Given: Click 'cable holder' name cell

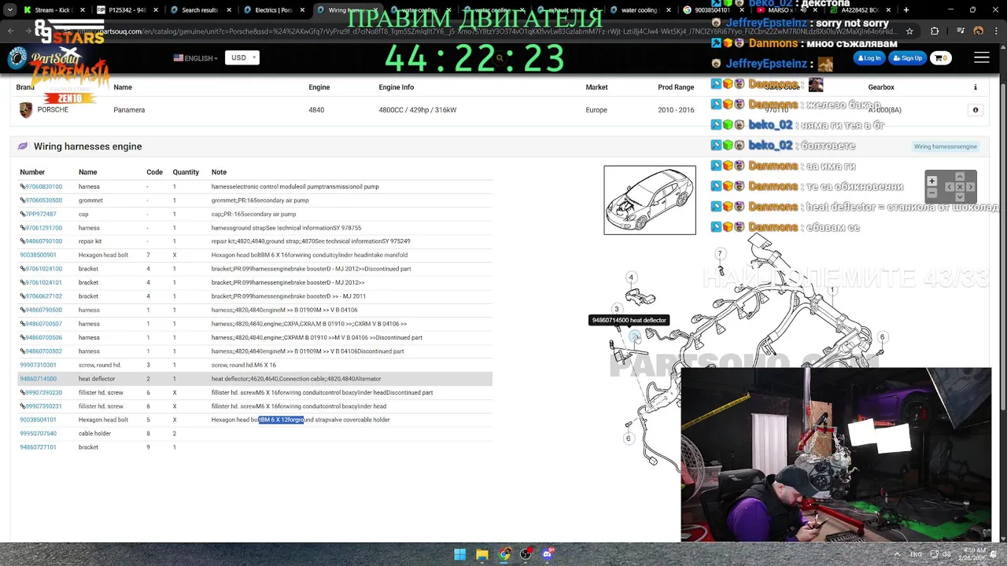Looking at the screenshot, I should pyautogui.click(x=94, y=434).
